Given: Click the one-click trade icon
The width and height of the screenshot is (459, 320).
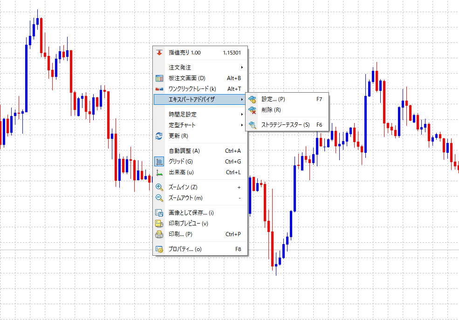Looking at the screenshot, I should tap(159, 89).
